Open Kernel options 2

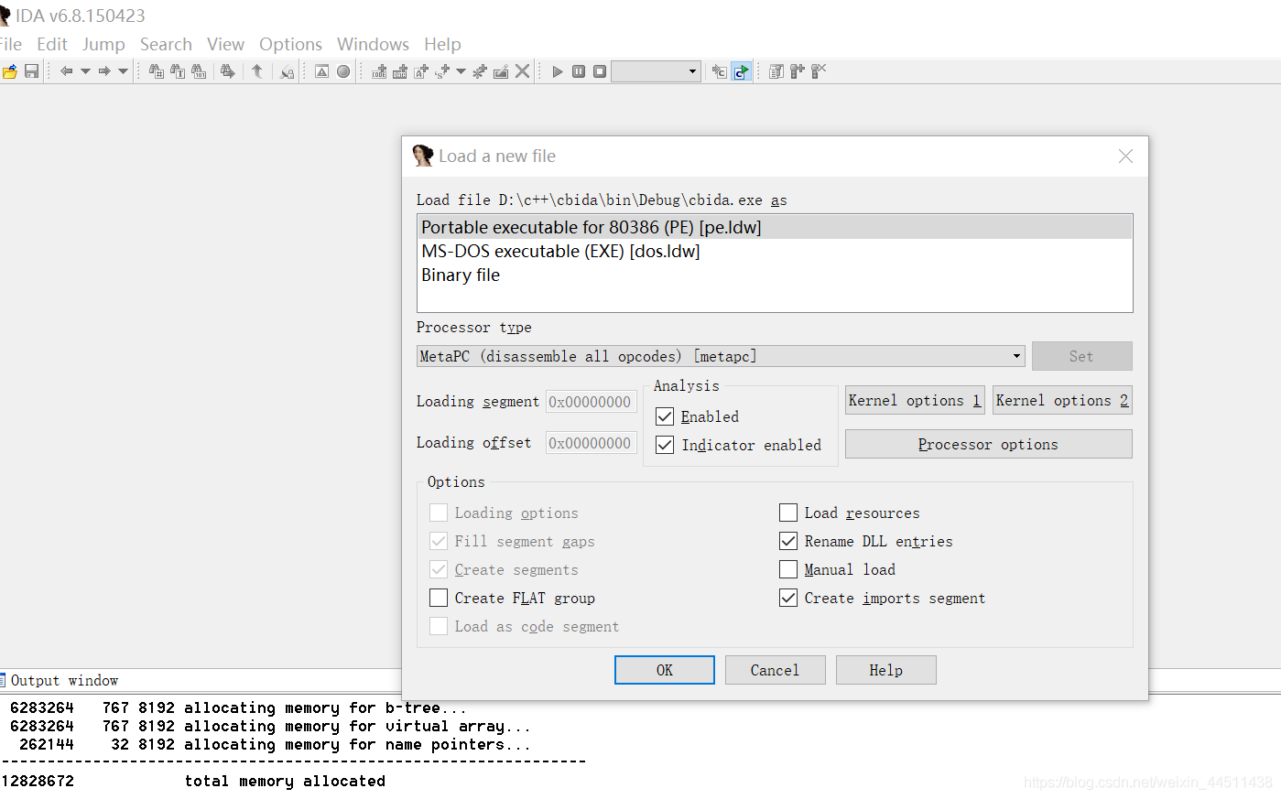(1062, 400)
